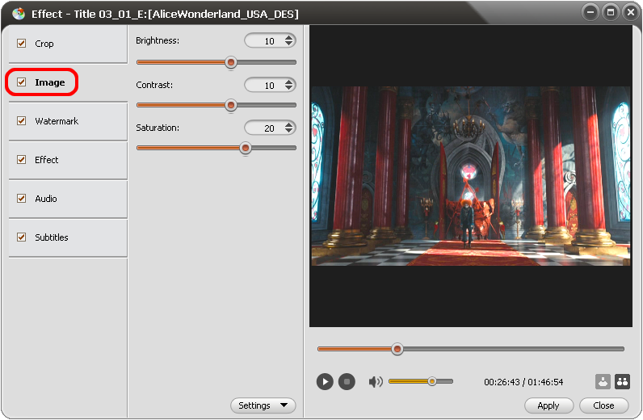Mute the speaker volume icon
The image size is (643, 420).
[x=376, y=382]
